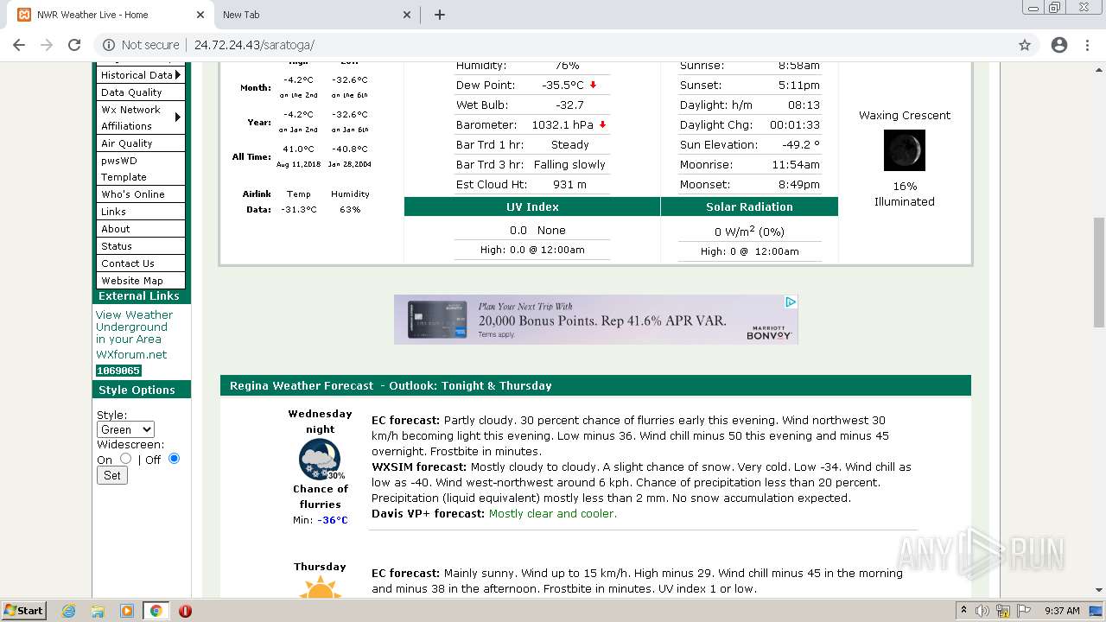Viewport: 1106px width, 622px height.
Task: Open the Chrome profile avatar icon
Action: coord(1059,45)
